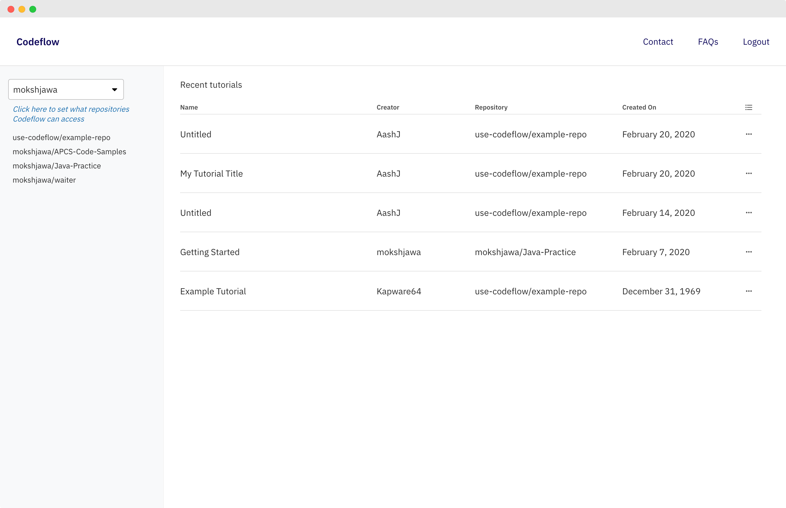This screenshot has width=786, height=508.
Task: Click the February 7, 2020 date
Action: coord(656,252)
